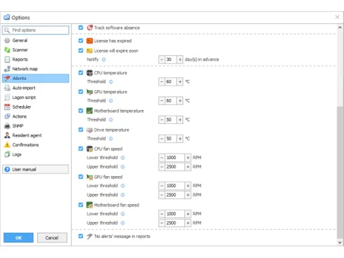This screenshot has width=344, height=258.
Task: Open SNMP settings
Action: pyautogui.click(x=36, y=126)
